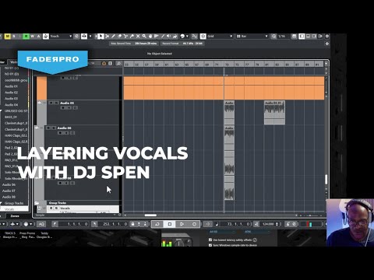Toggle the Write automation W button
374x280 pixels.
pos(32,37)
